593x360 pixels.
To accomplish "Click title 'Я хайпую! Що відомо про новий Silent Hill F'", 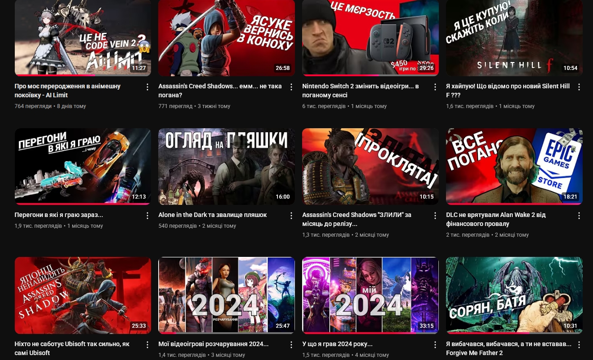I will (x=508, y=91).
